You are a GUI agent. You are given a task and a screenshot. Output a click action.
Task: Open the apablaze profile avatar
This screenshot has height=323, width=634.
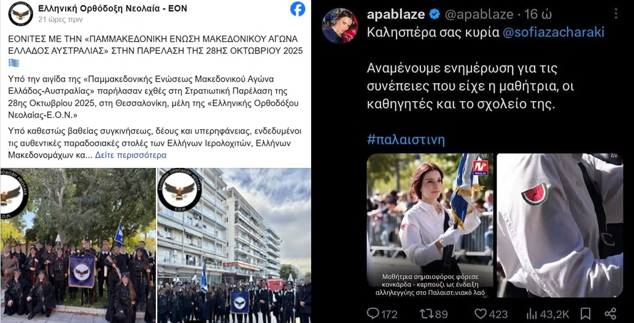(x=339, y=26)
